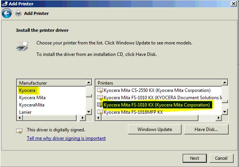This screenshot has width=239, height=167.
Task: Close the Add Printer dialog
Action: (x=234, y=3)
